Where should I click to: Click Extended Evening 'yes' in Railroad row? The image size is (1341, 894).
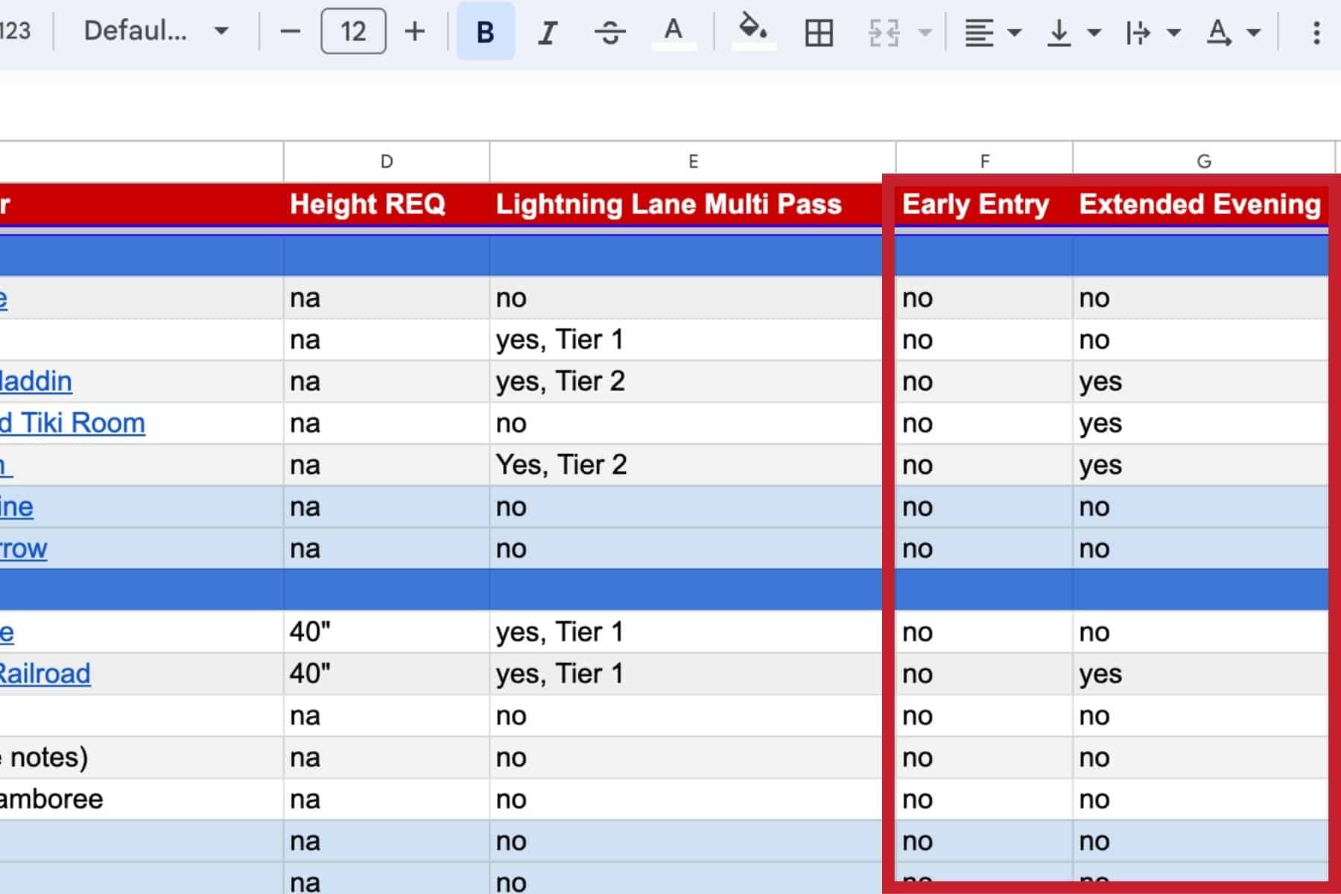[x=1100, y=674]
